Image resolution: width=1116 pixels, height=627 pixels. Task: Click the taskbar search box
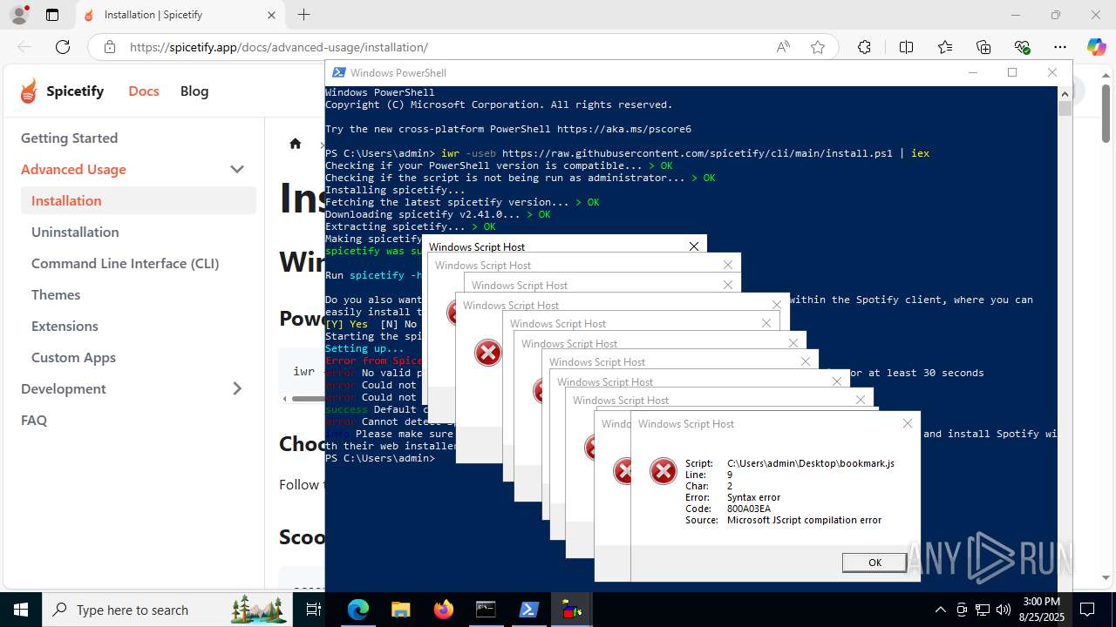tap(166, 610)
